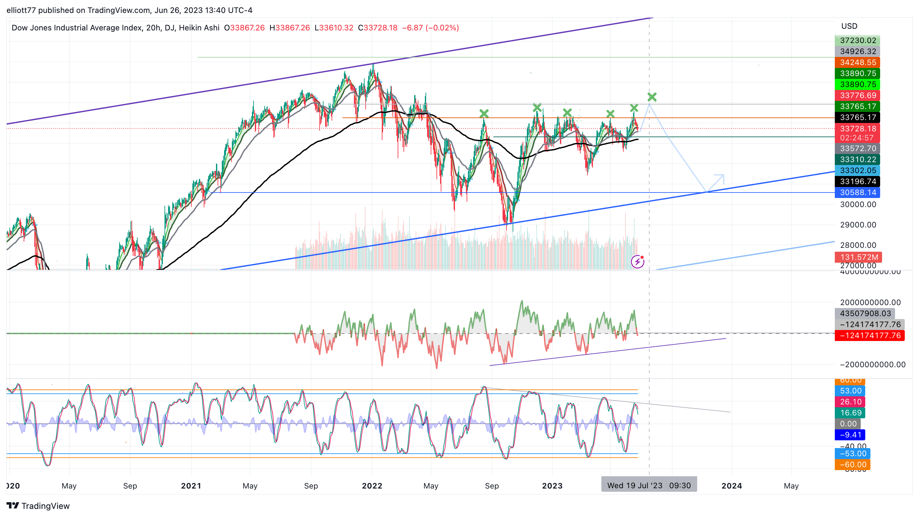Click the −6.87 (−0.02%) change value
The image size is (919, 517).
coord(430,28)
